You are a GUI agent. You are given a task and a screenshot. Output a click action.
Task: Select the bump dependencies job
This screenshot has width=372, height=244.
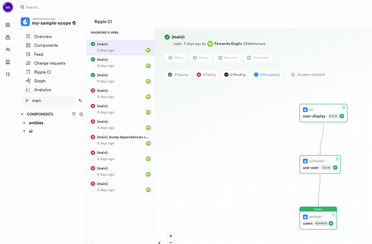click(x=121, y=140)
